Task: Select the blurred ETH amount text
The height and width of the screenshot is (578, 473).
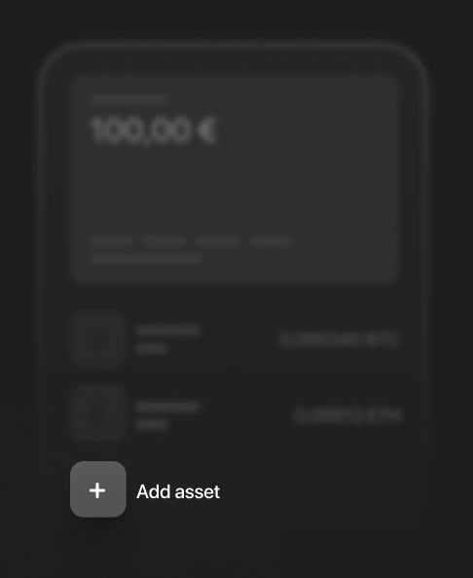Action: tap(348, 415)
